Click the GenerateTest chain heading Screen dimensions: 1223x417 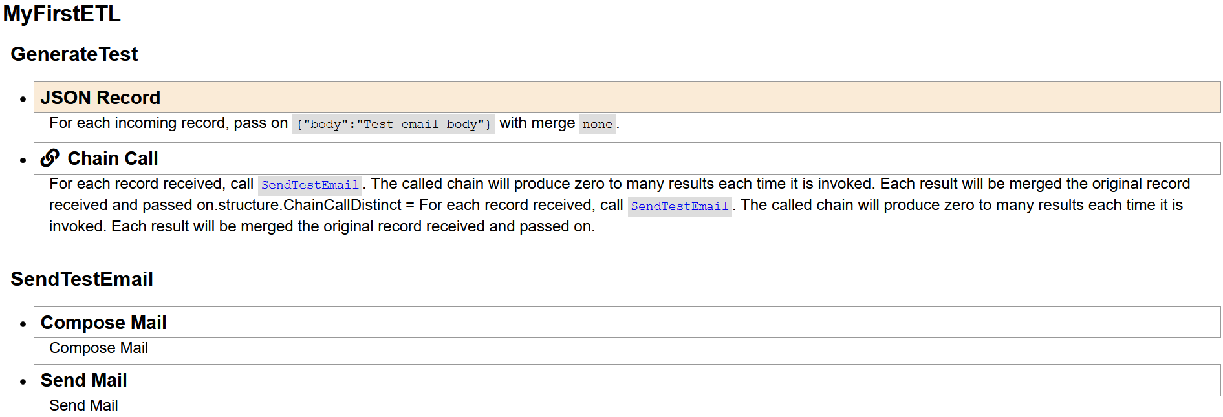click(74, 54)
